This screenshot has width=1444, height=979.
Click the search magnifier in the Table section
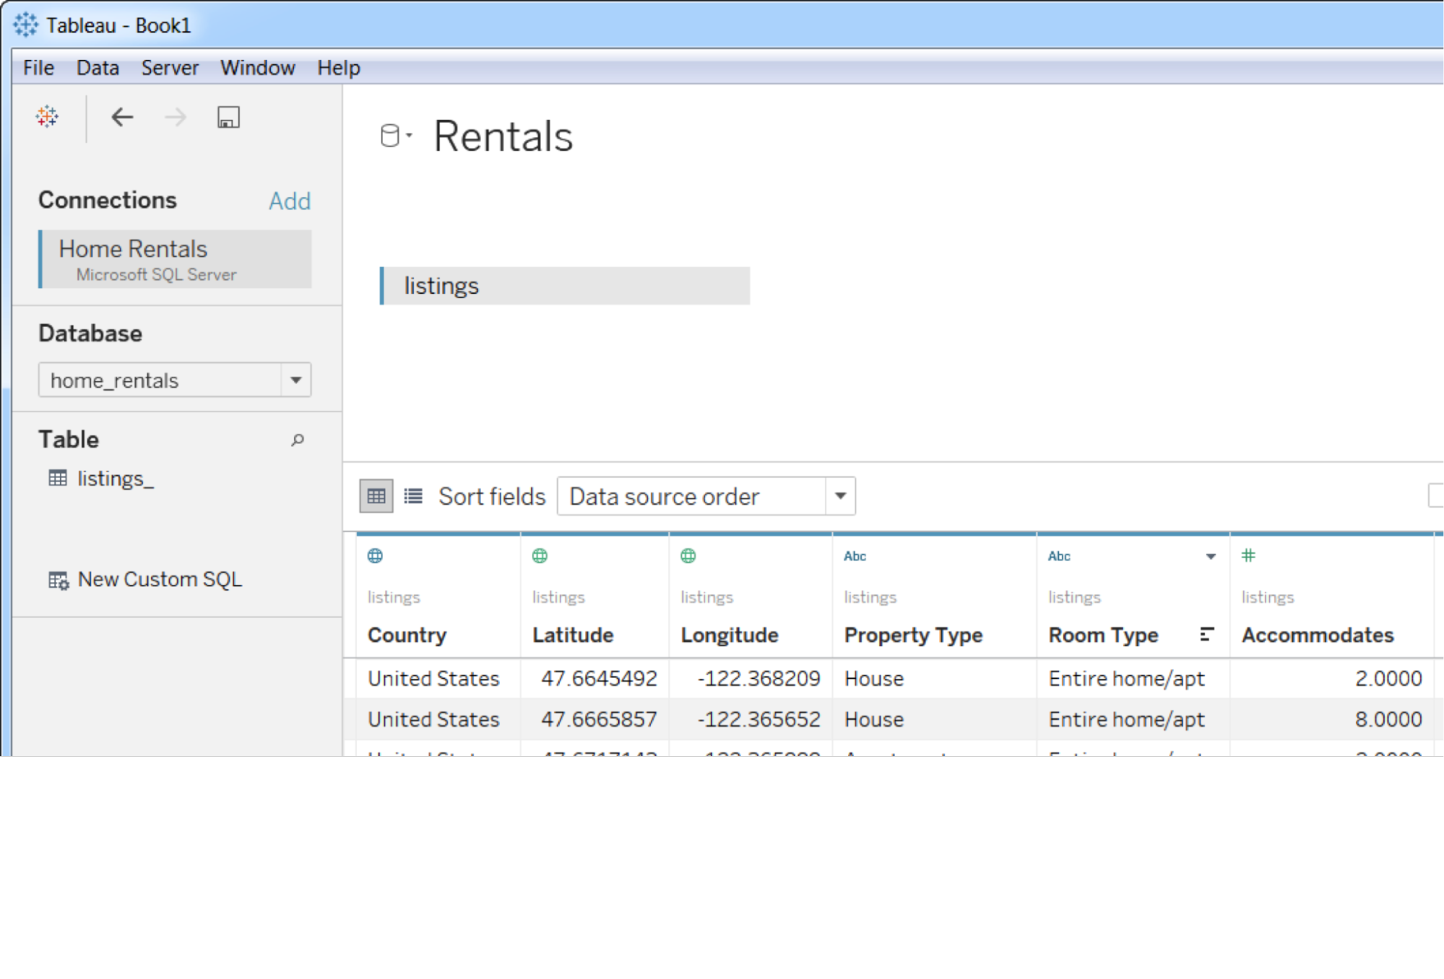298,440
